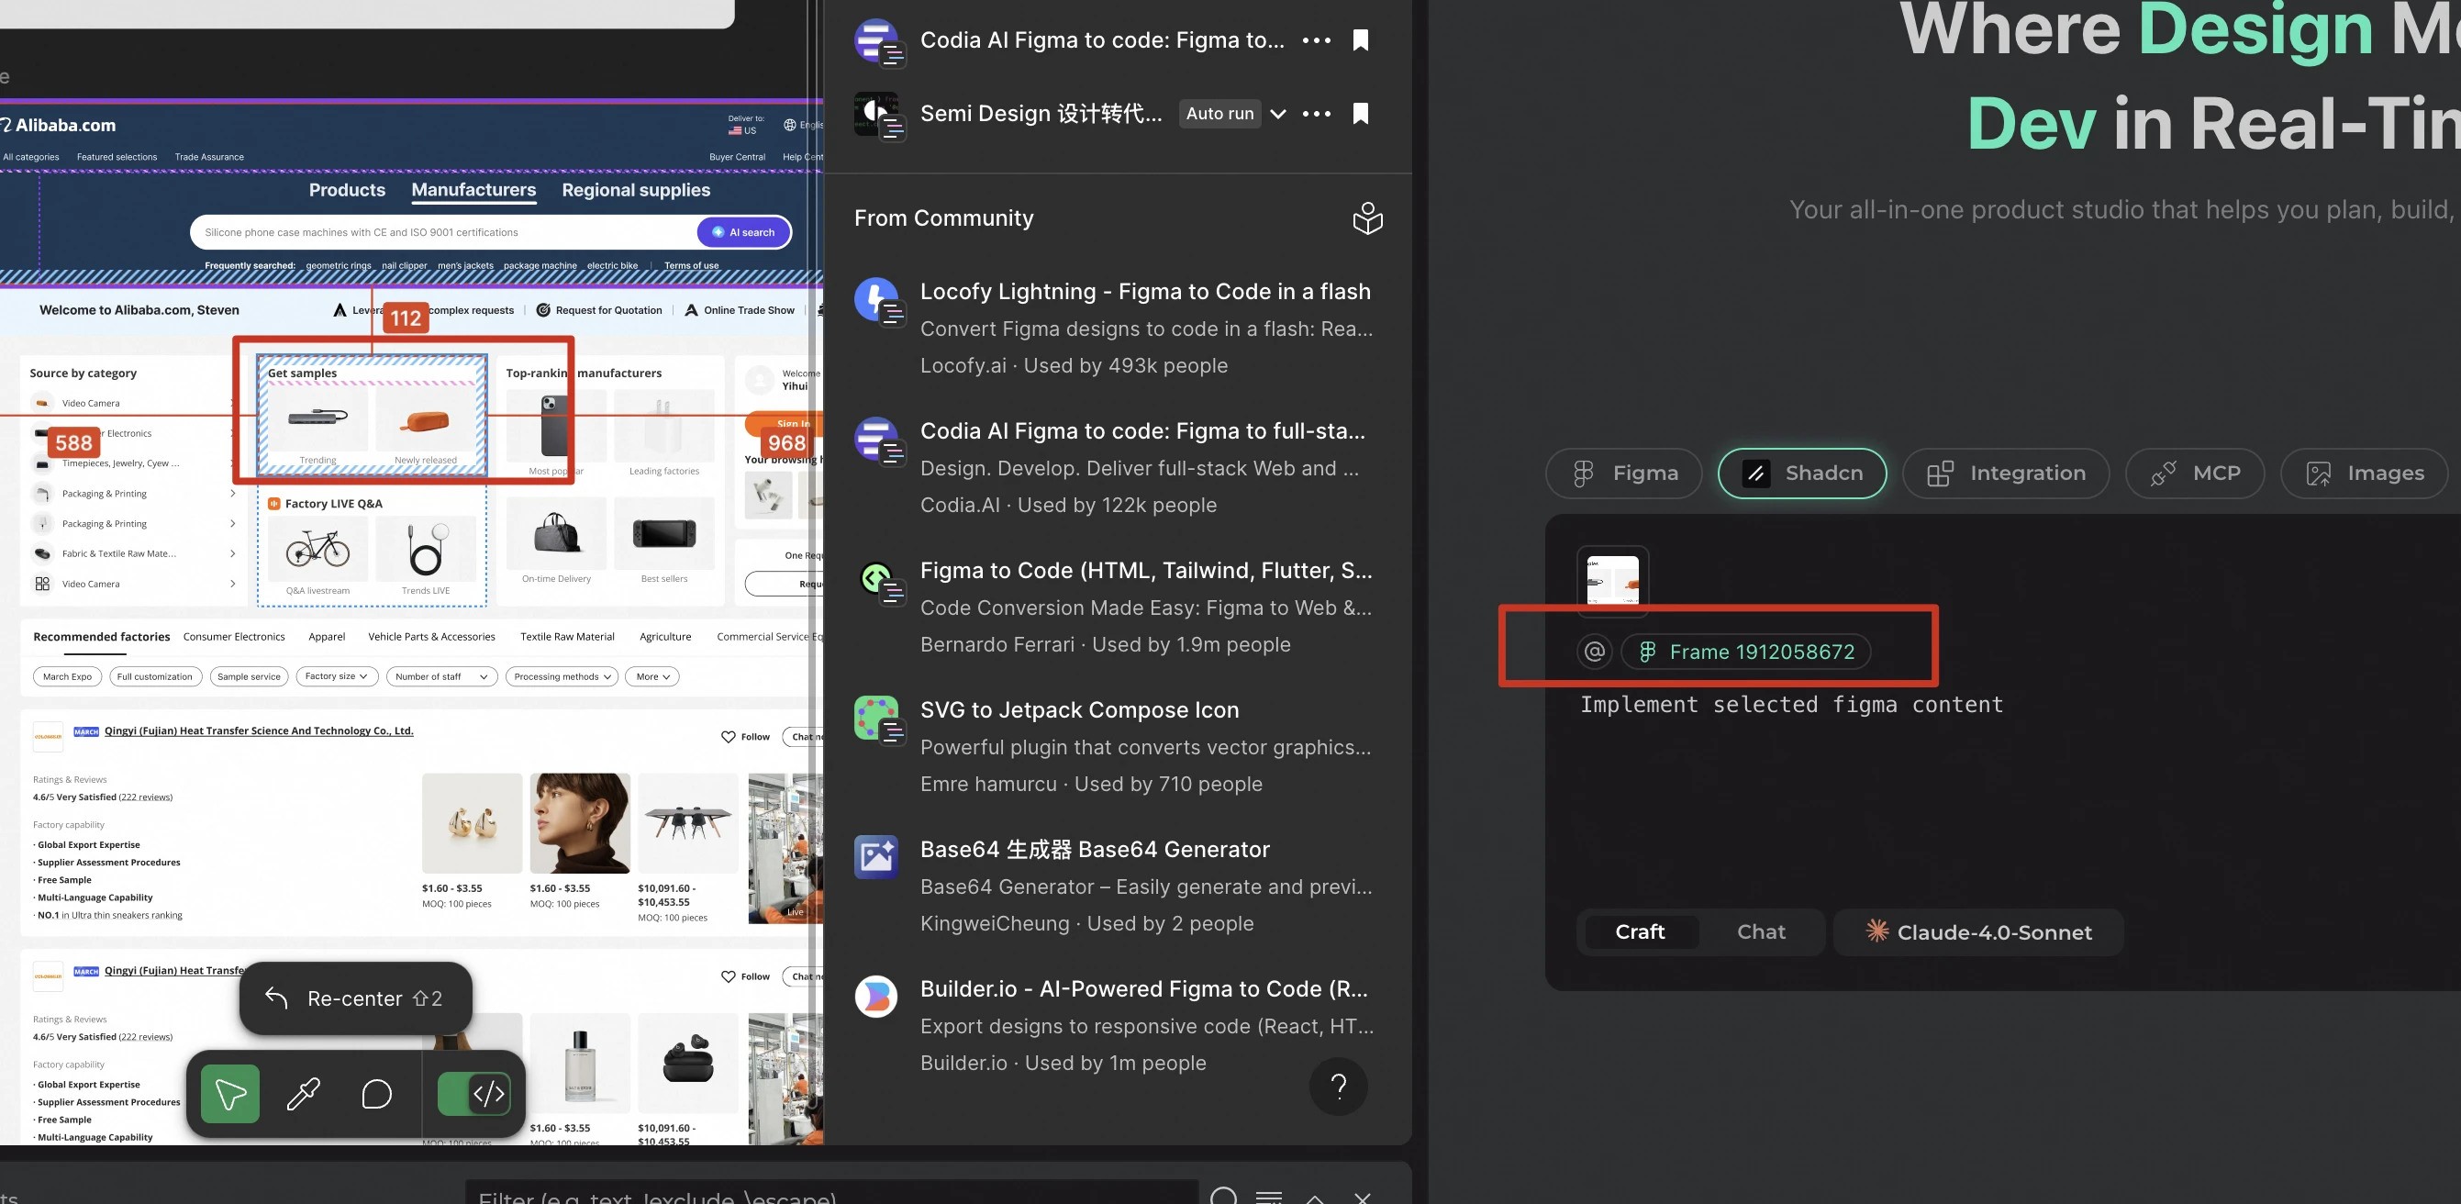2461x1204 pixels.
Task: Open more options for Semi Design plugin
Action: tap(1317, 114)
